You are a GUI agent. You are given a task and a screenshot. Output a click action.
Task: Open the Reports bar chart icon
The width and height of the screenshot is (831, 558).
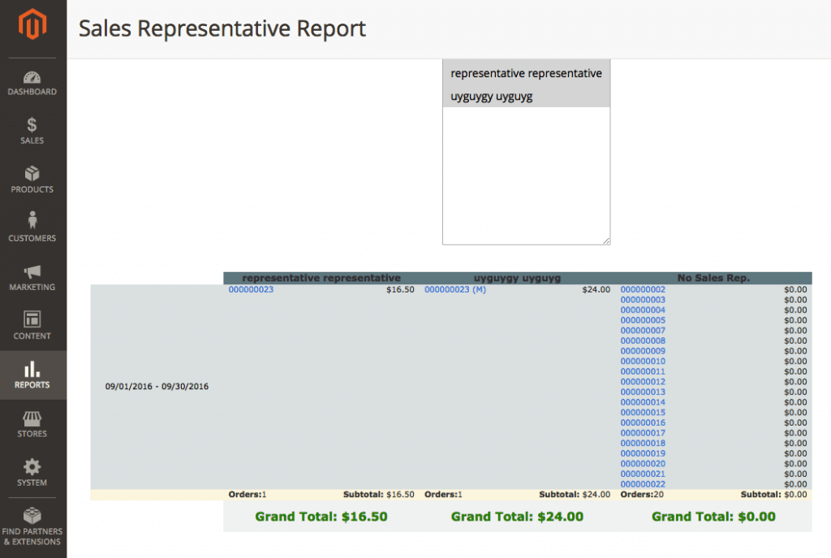coord(32,369)
